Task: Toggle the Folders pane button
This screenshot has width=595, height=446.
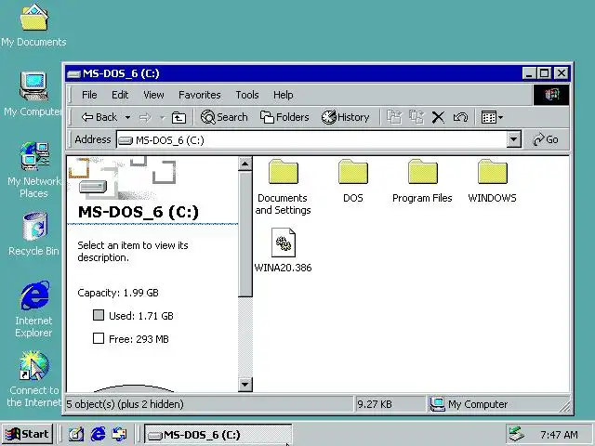Action: tap(284, 117)
